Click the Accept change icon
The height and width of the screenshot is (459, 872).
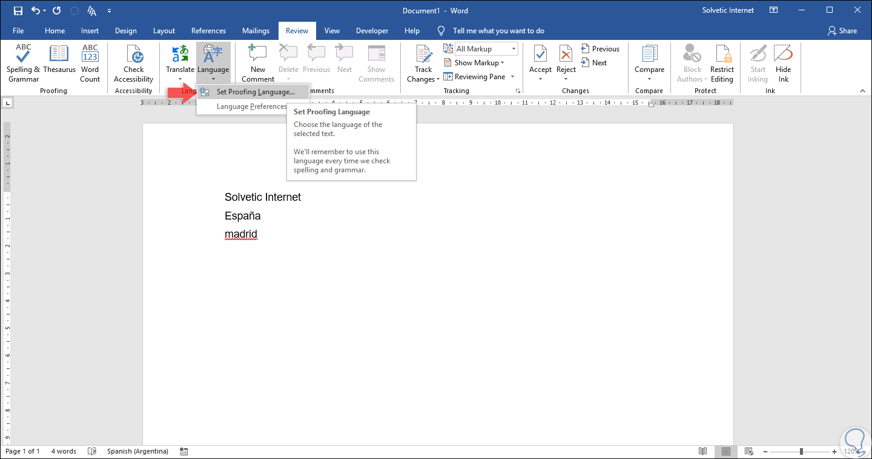tap(540, 53)
